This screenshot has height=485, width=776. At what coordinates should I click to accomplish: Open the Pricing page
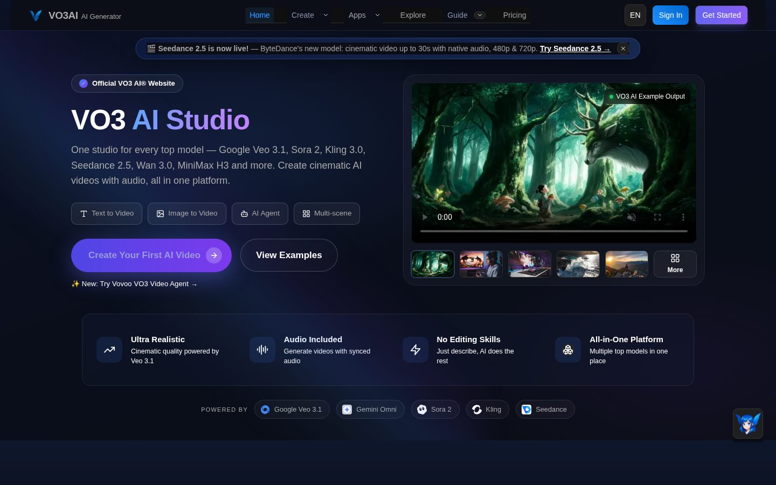(x=515, y=15)
